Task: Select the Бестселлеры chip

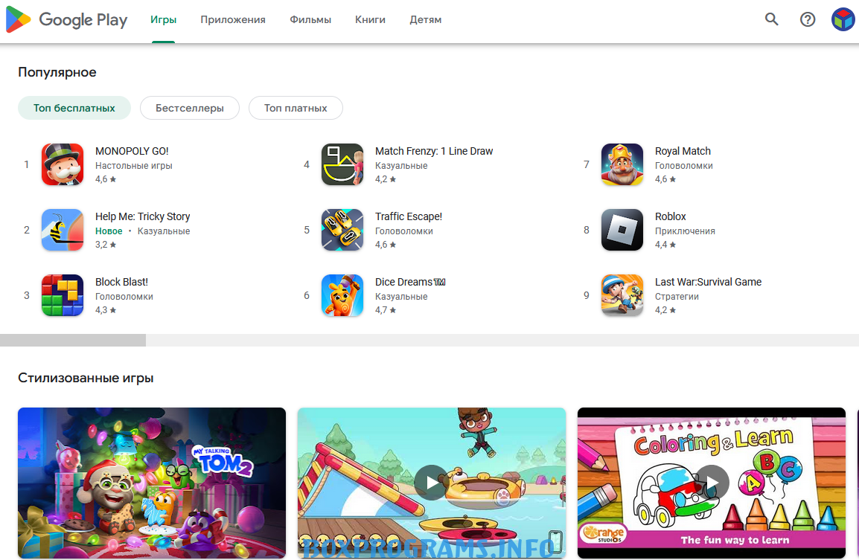Action: point(190,108)
